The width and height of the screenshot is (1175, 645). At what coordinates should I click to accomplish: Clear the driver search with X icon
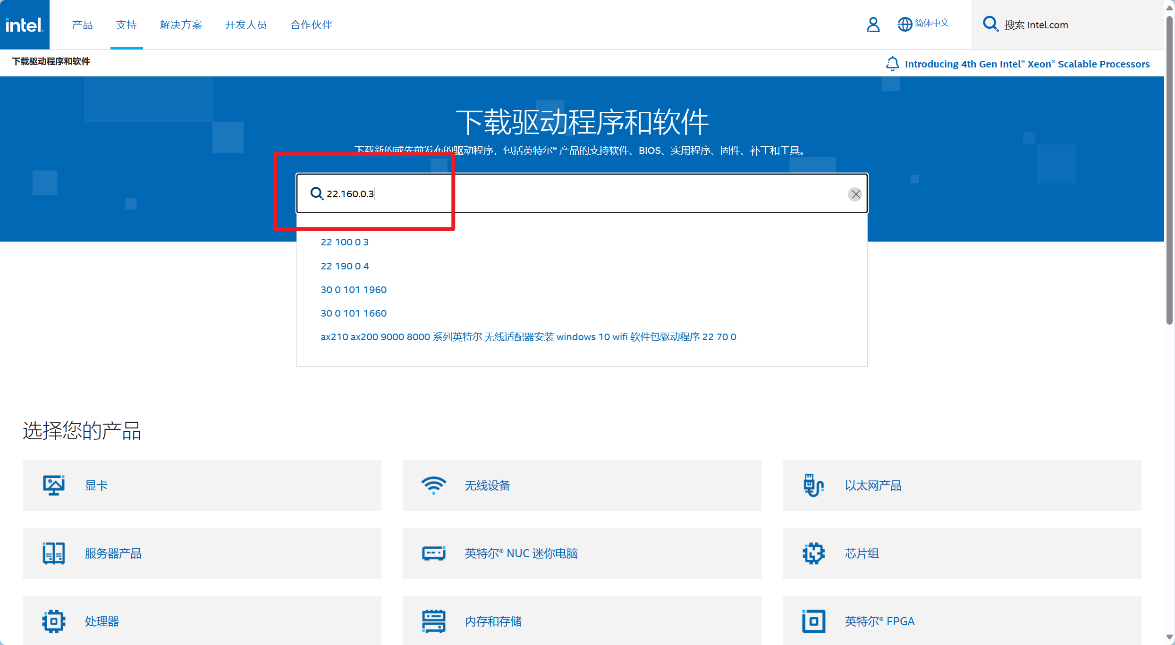tap(855, 194)
